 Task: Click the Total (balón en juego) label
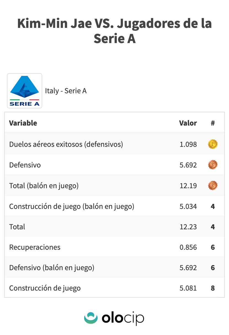44,186
